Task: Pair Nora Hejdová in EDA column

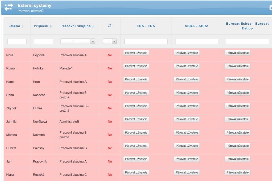Action: (136, 53)
